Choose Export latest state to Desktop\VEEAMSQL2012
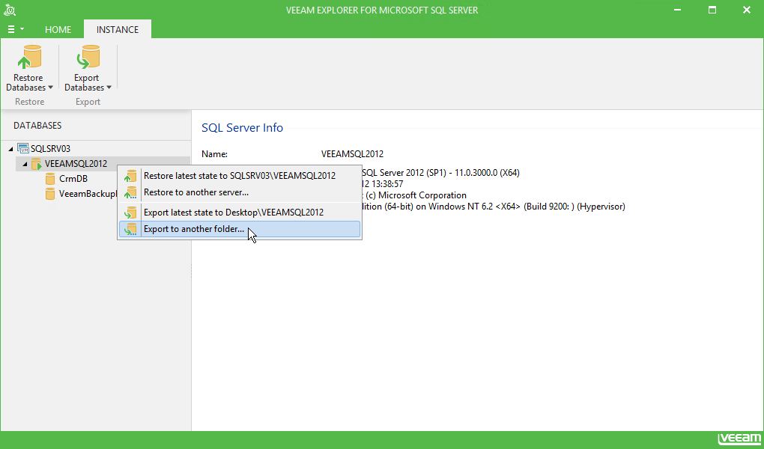764x449 pixels. click(x=240, y=213)
